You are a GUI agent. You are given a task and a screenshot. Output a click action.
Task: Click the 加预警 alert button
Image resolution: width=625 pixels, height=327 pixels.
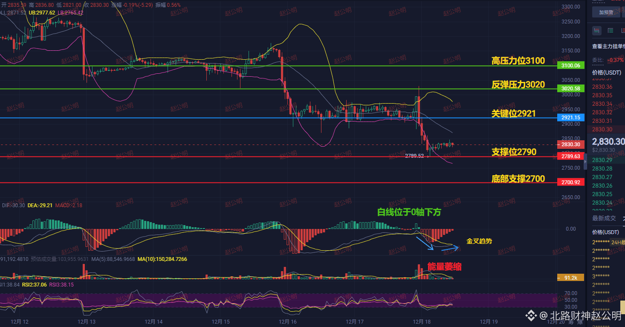(x=606, y=12)
